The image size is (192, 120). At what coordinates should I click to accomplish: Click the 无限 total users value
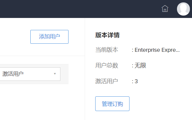tap(140, 66)
